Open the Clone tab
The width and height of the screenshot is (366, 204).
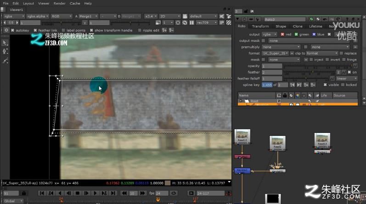click(298, 26)
